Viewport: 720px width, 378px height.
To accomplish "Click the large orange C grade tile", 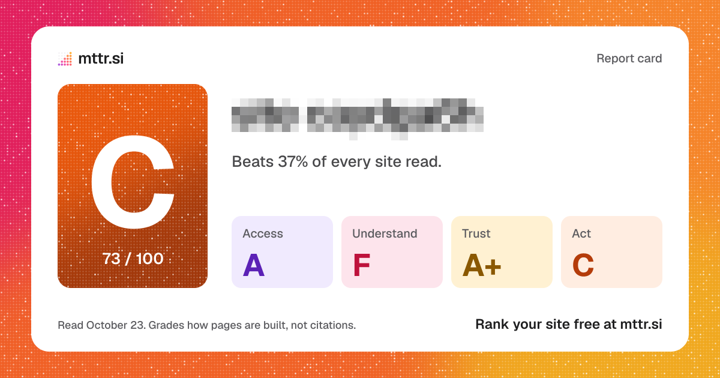I will coord(133,186).
